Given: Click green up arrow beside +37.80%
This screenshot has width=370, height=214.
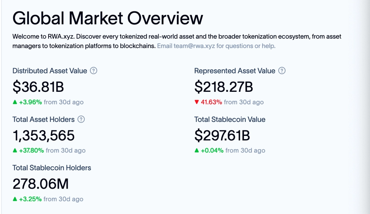Looking at the screenshot, I should 15,150.
